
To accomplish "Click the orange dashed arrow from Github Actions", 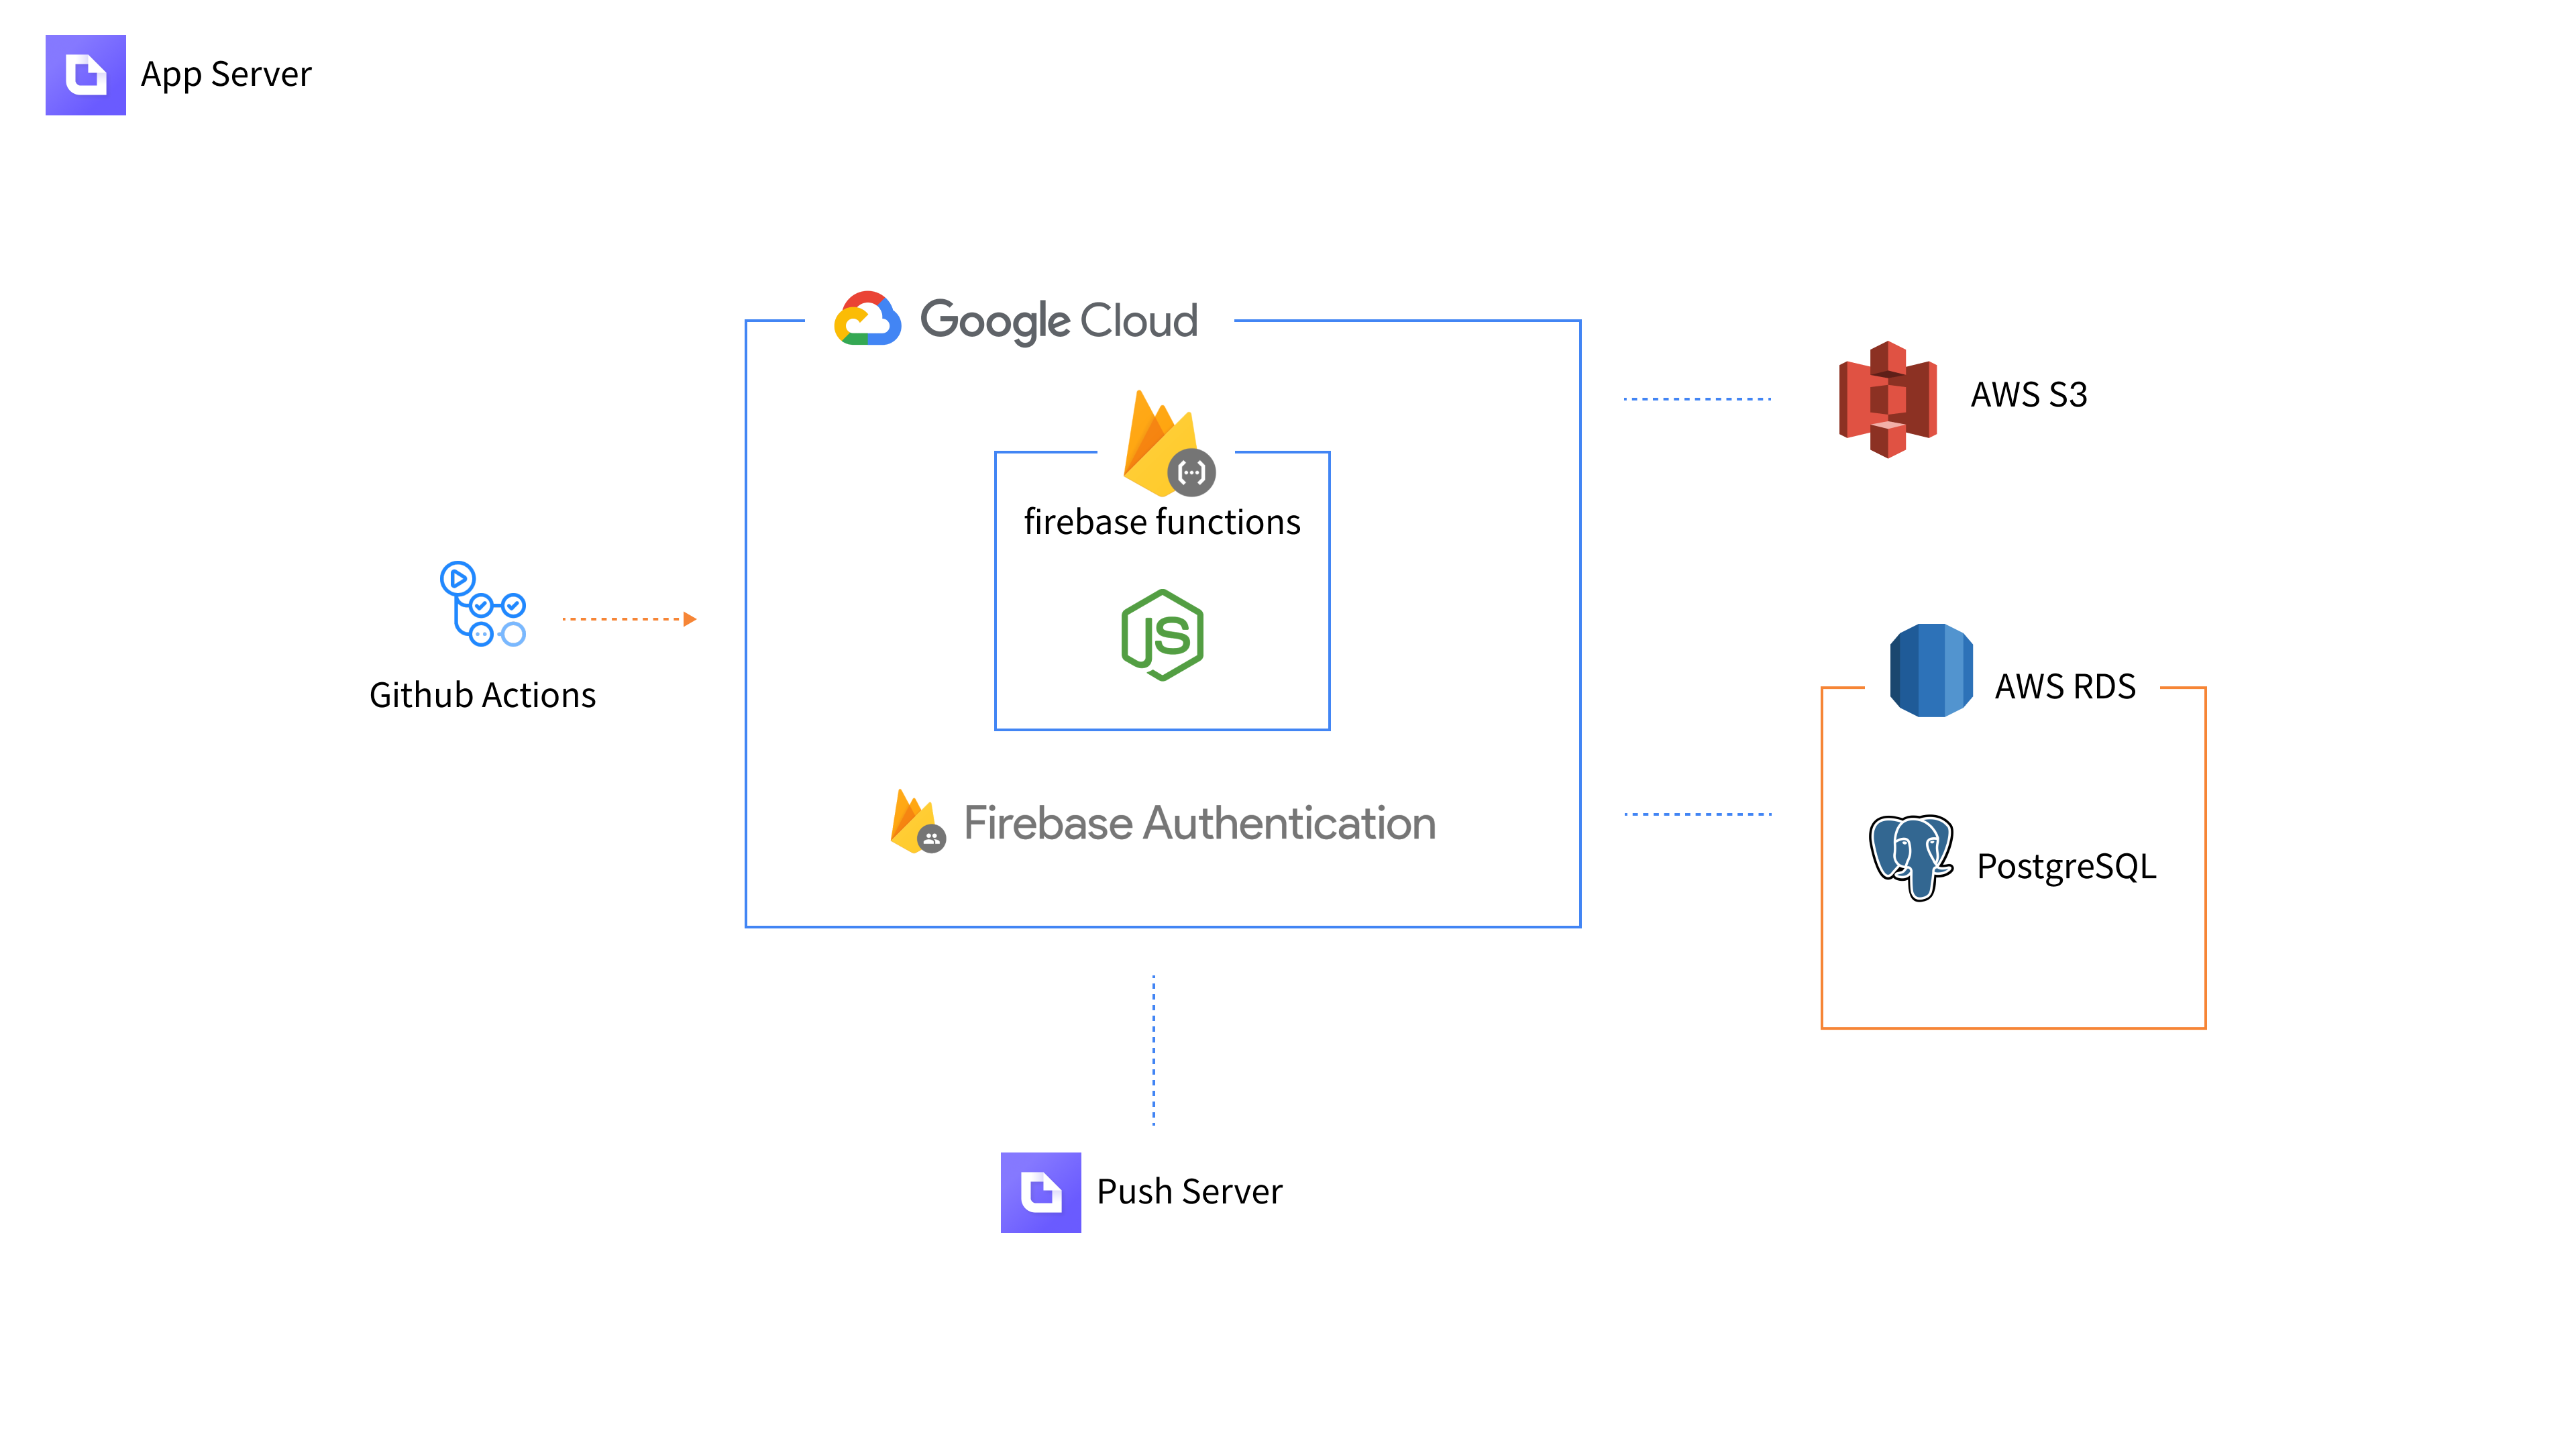I will point(629,619).
